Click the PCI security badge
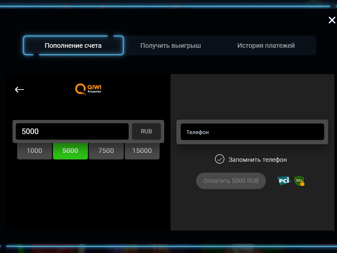The width and height of the screenshot is (337, 253). coord(284,181)
